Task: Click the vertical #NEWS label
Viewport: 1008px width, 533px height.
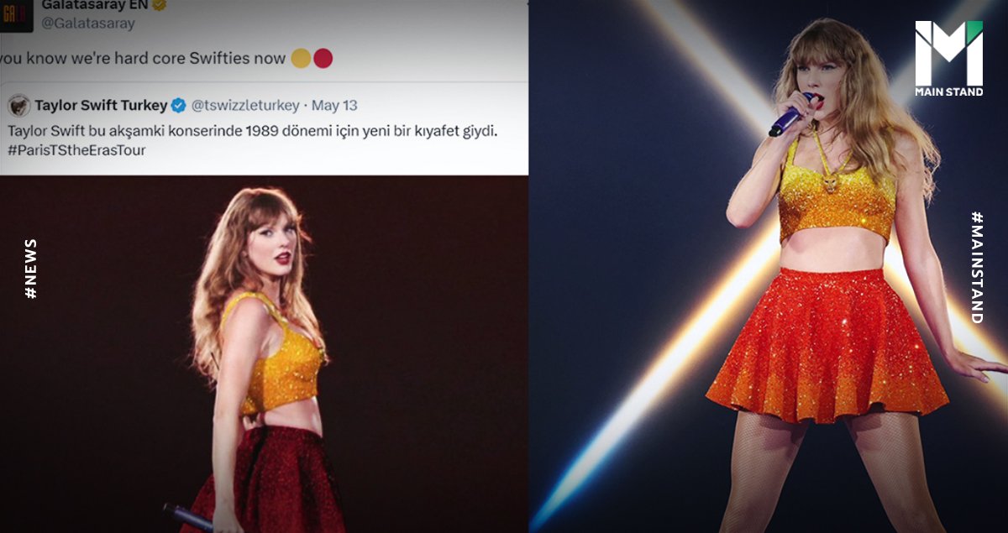Action: 30,269
